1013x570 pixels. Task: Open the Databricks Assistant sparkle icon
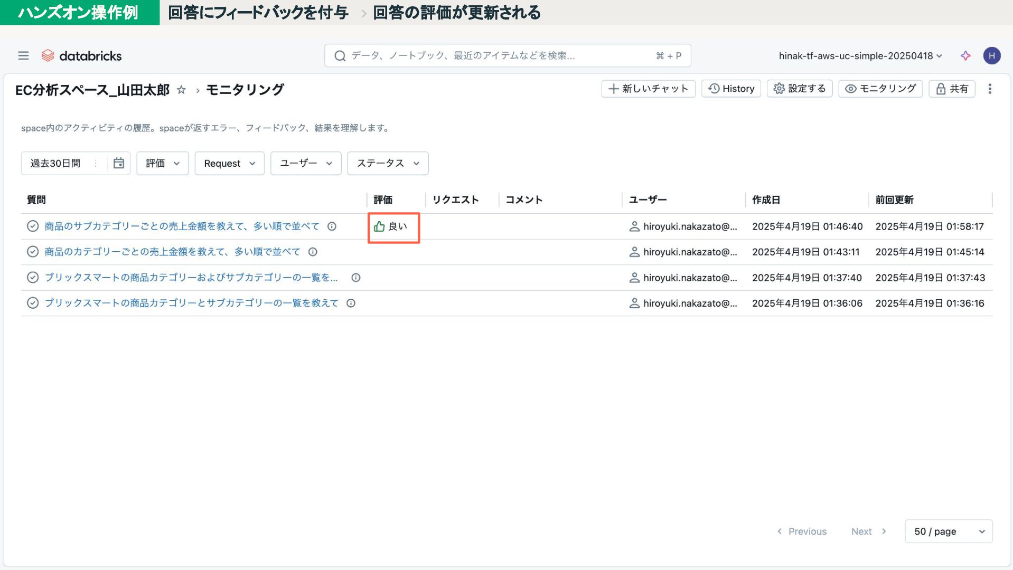[965, 55]
